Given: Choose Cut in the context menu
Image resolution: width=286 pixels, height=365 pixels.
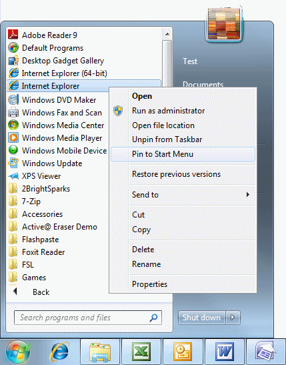Looking at the screenshot, I should click(x=183, y=215).
